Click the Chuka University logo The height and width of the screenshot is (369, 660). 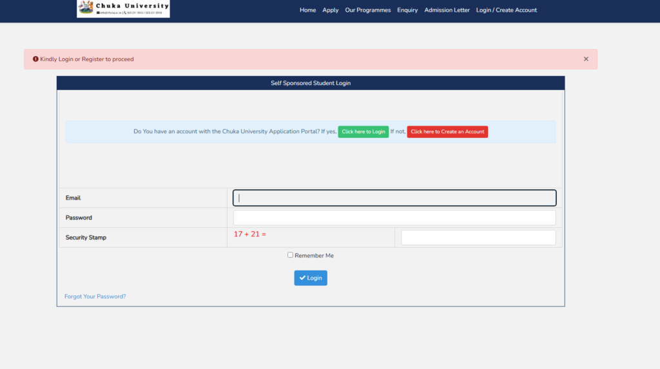(x=123, y=8)
